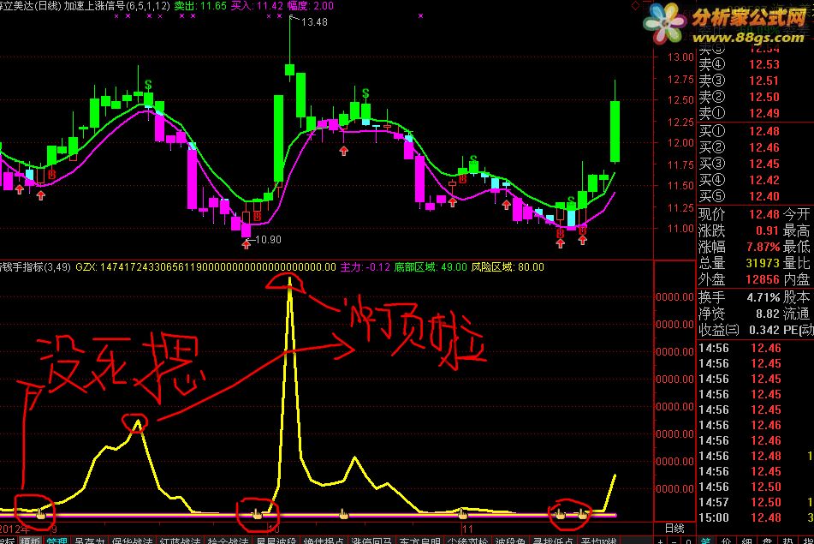
Task: Switch to the 红蓝战法 indicator tab
Action: (180, 541)
